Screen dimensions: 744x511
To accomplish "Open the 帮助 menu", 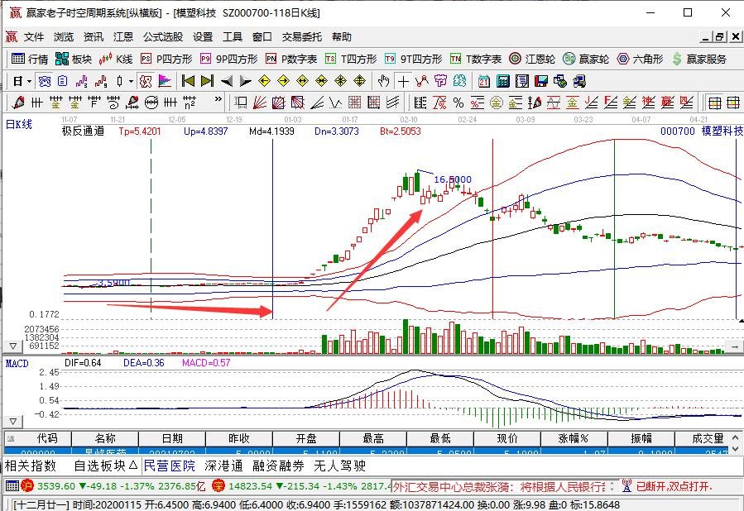I will (342, 37).
